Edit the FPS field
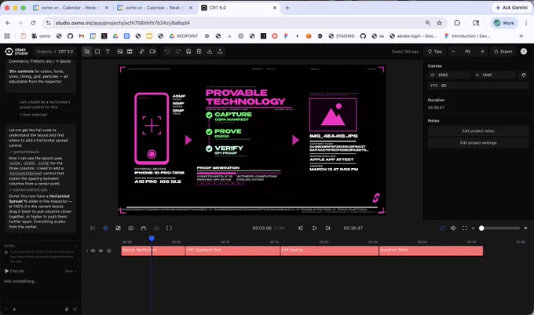 click(478, 86)
